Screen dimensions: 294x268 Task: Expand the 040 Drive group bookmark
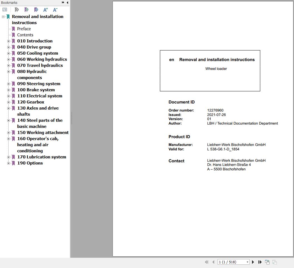click(x=8, y=47)
